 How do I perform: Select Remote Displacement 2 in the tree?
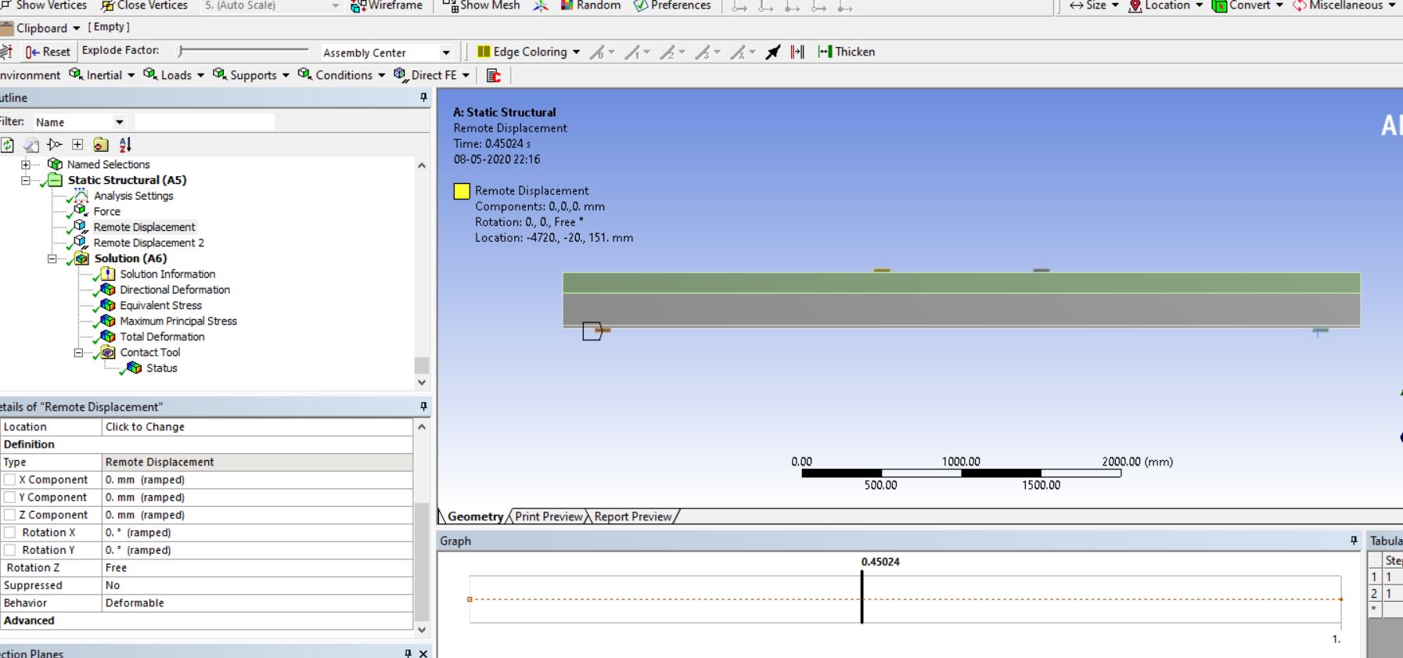149,243
